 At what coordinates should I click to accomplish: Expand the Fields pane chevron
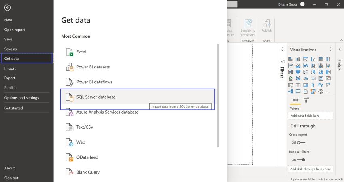[x=340, y=49]
